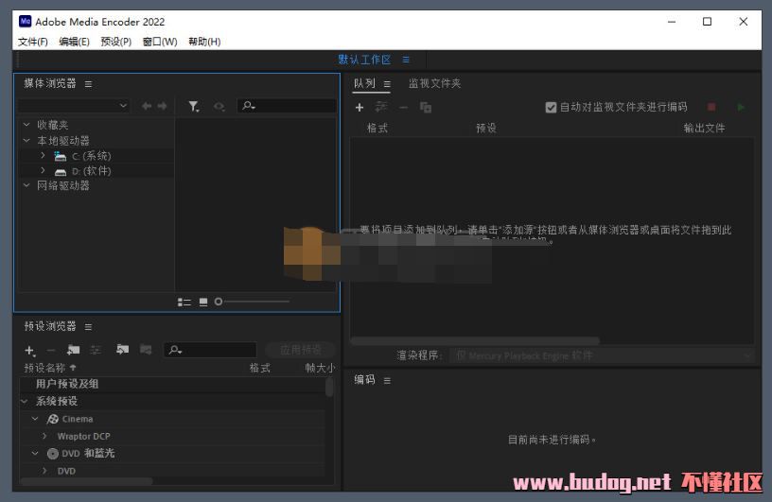Screen dimensions: 772x502
Task: Click the media browser search field
Action: 287,106
